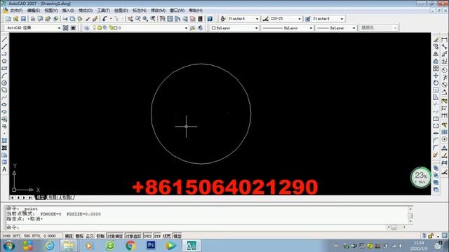Viewport: 449px width, 252px height.
Task: Toggle 捕捉 snap mode in status bar
Action: click(x=69, y=236)
